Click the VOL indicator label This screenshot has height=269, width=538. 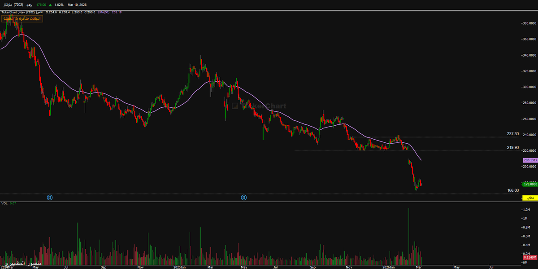coord(4,203)
